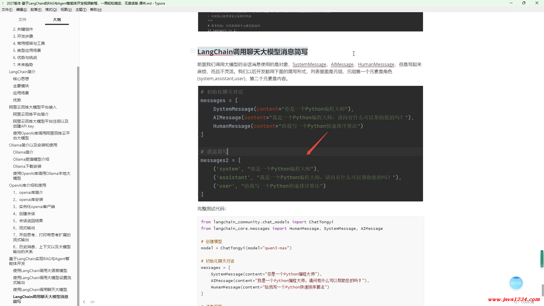Click the Typora app icon in the title bar

(x=3, y=3)
